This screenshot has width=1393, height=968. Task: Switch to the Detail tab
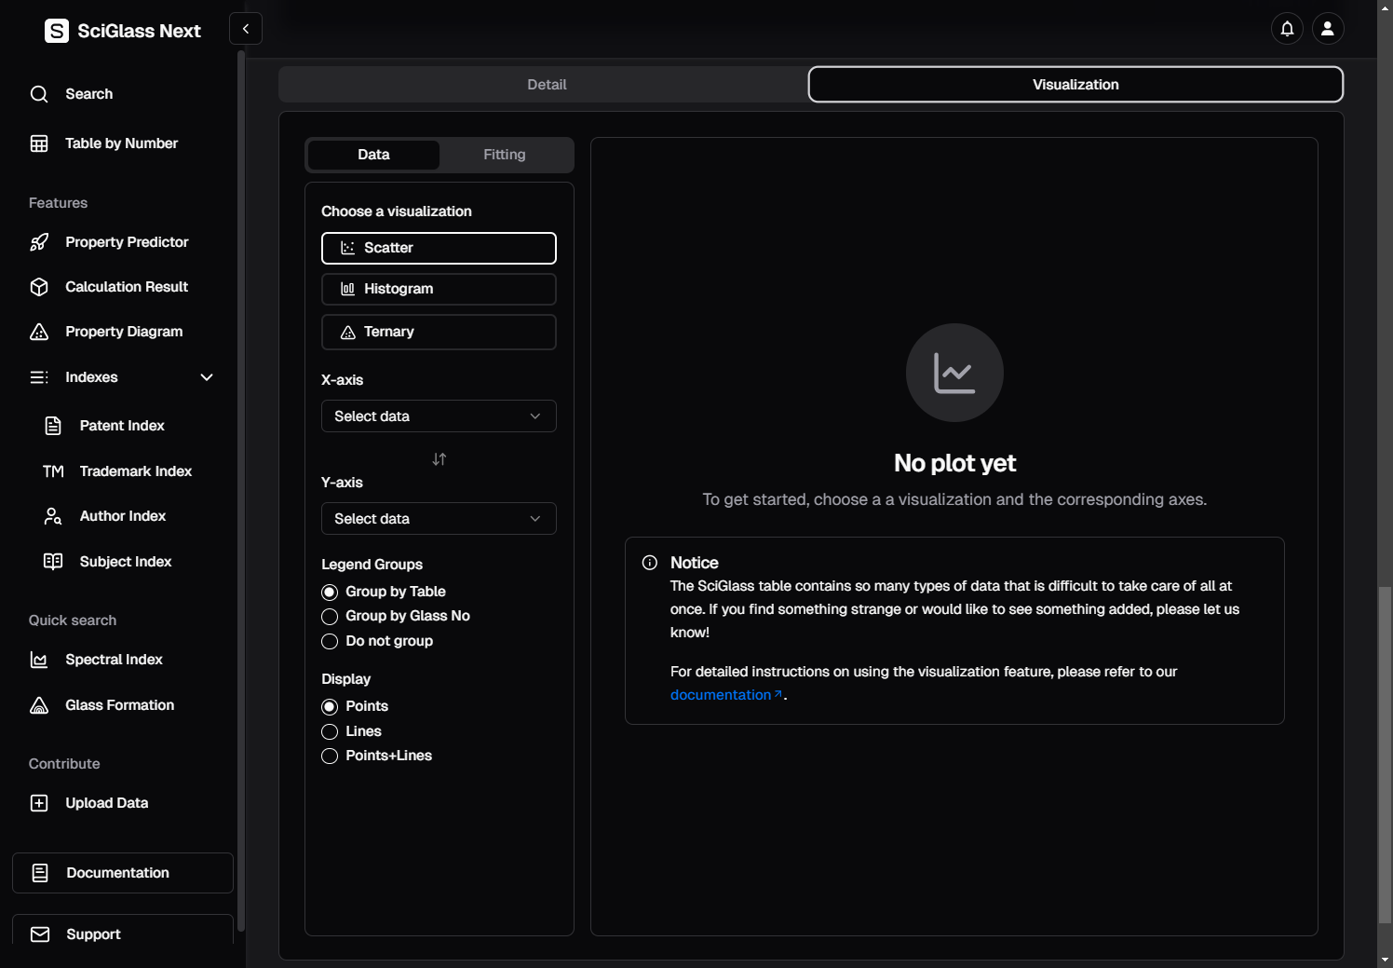coord(547,85)
